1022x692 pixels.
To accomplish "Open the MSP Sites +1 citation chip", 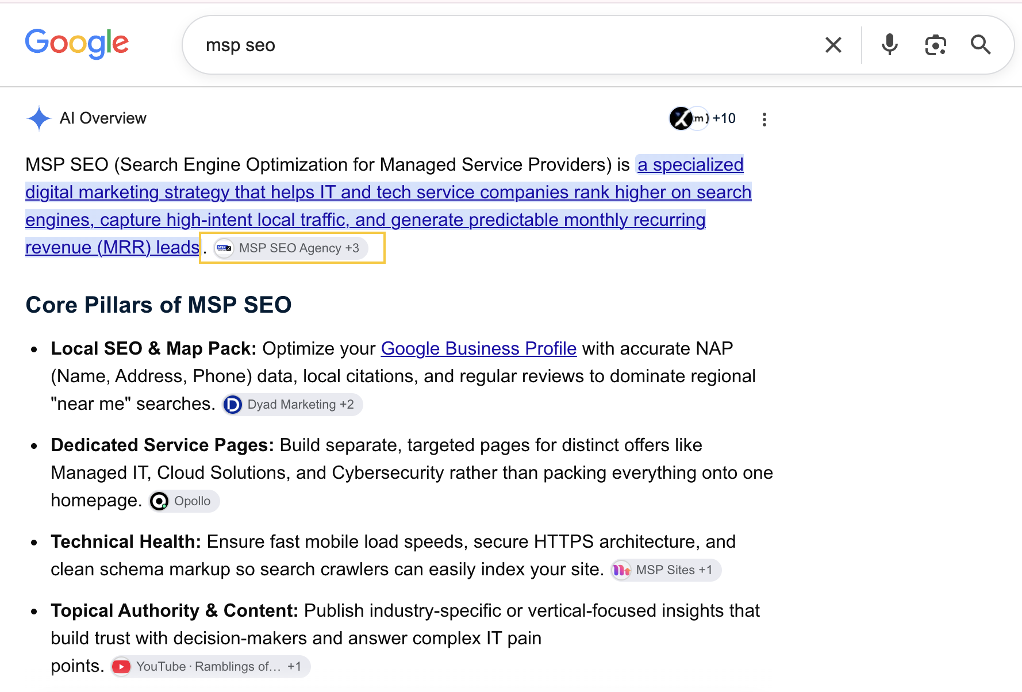I will click(666, 570).
